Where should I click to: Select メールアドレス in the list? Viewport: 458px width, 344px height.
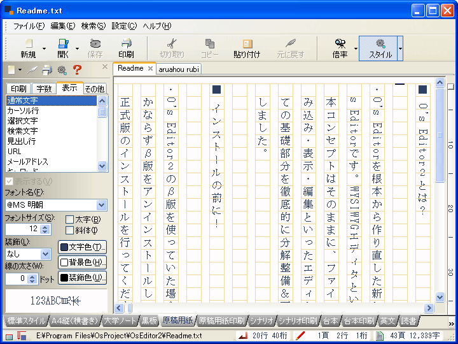[52, 161]
